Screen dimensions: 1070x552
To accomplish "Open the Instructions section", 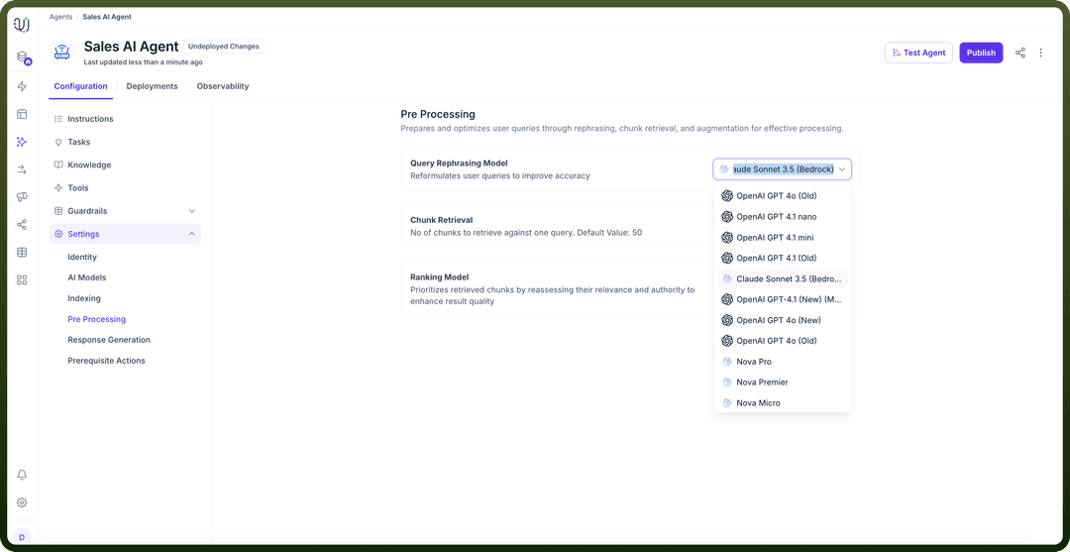I will [x=125, y=119].
